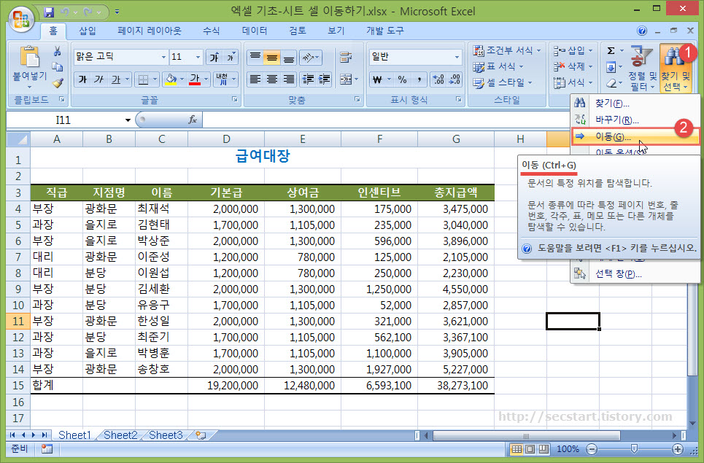Image resolution: width=704 pixels, height=463 pixels.
Task: Select 바꾸기(R) menu item
Action: [x=635, y=120]
